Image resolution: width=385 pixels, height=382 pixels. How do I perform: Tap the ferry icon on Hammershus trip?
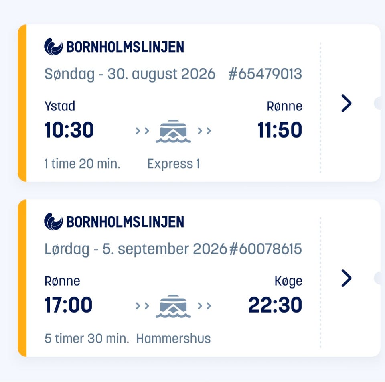tap(173, 306)
